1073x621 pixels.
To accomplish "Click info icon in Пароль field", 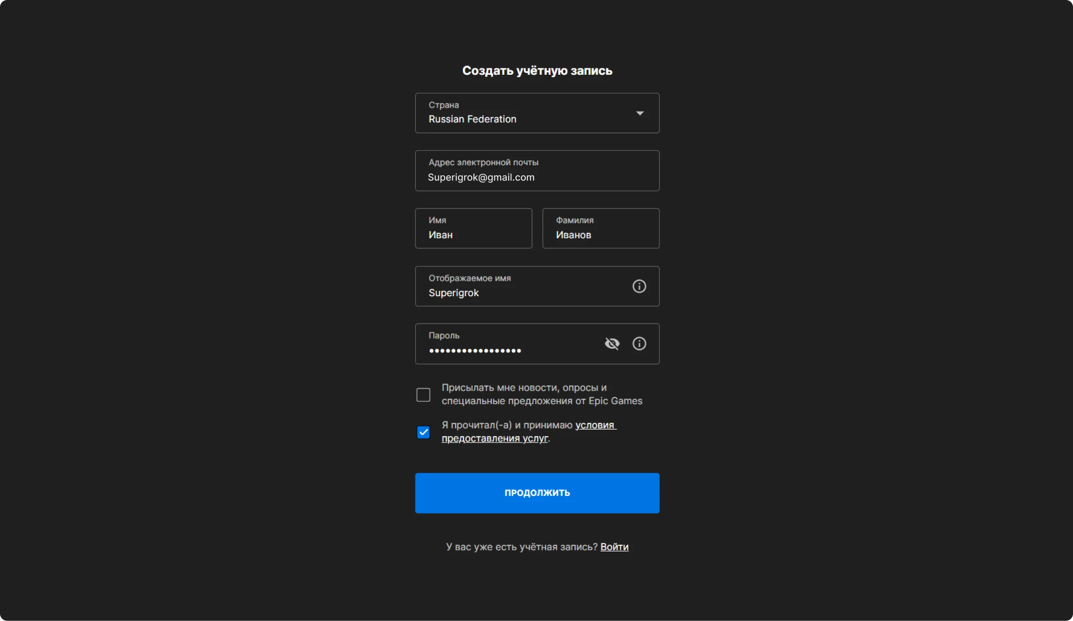I will pyautogui.click(x=639, y=344).
